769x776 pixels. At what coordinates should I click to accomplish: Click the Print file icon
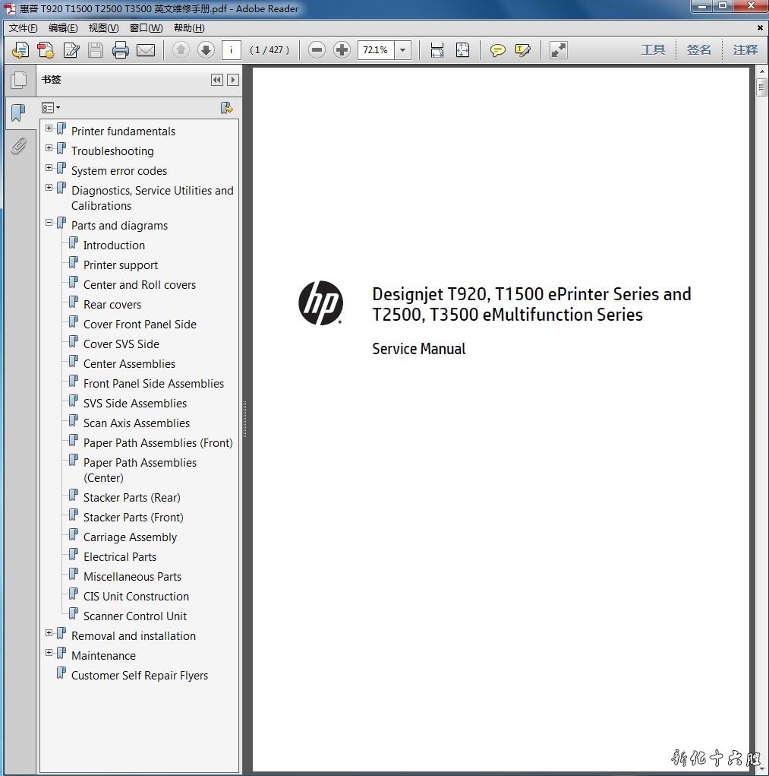pos(121,50)
